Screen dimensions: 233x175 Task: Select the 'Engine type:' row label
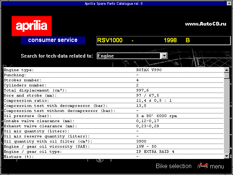(19, 70)
